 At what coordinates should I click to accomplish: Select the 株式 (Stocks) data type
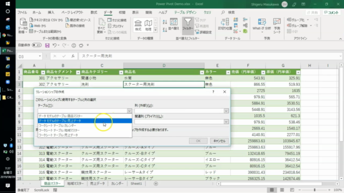tap(138, 25)
